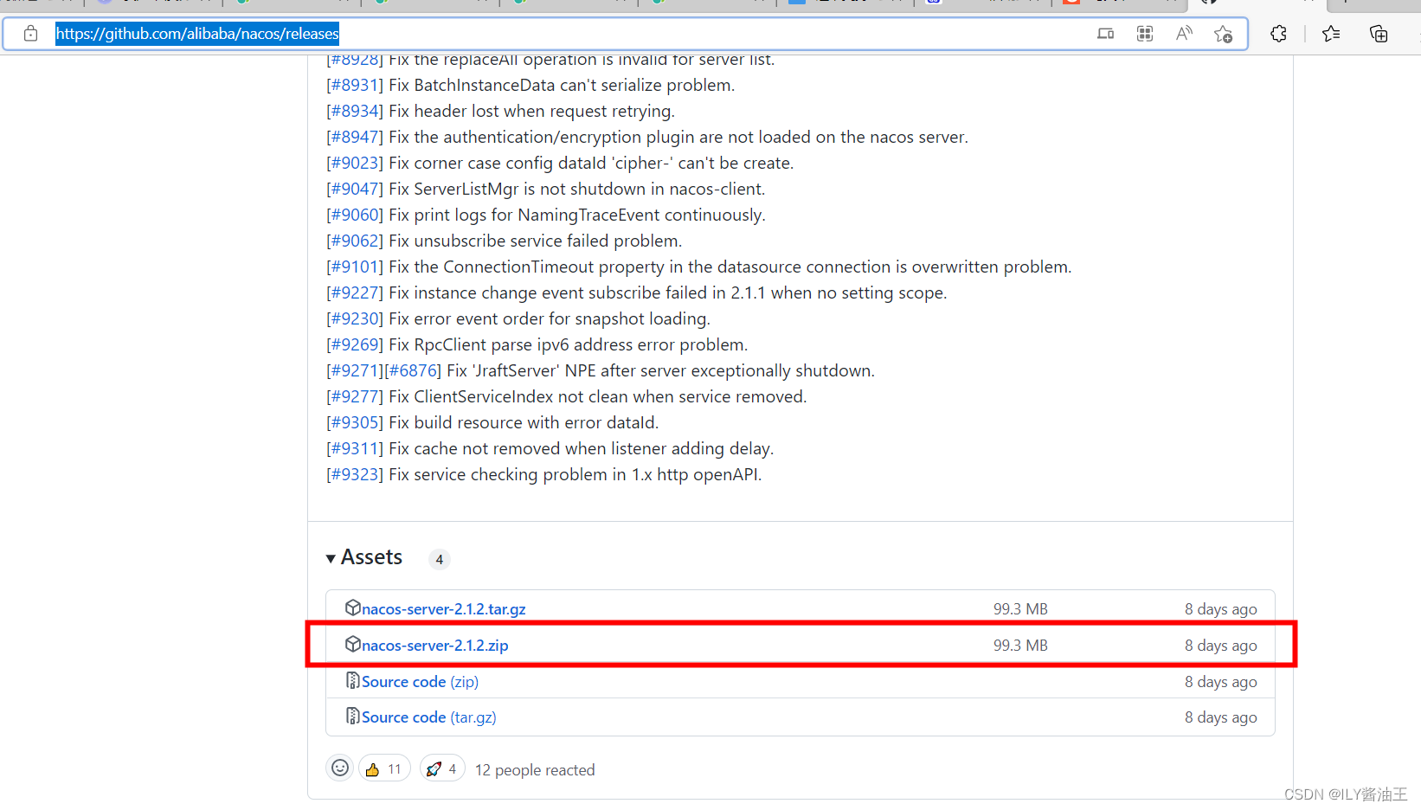
Task: Open issue link #9230
Action: [x=355, y=318]
